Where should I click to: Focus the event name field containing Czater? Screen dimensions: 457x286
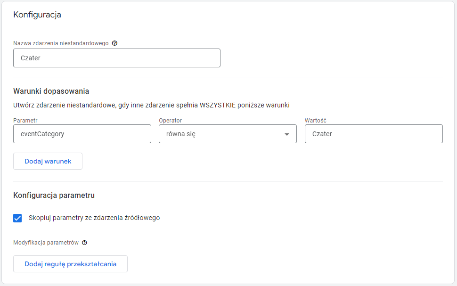click(116, 58)
